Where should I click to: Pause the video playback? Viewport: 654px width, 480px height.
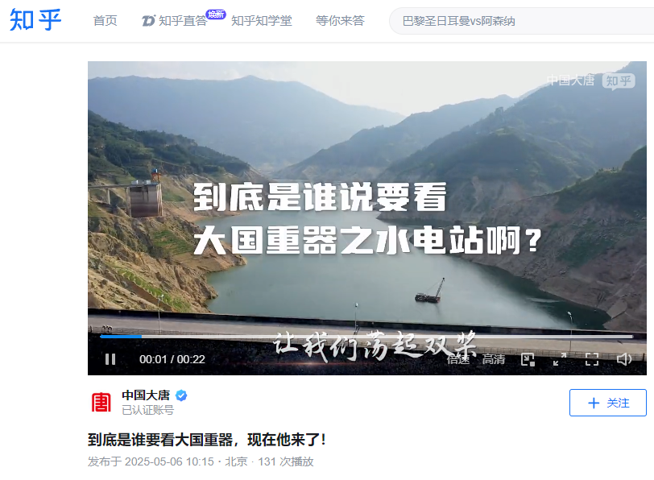110,359
